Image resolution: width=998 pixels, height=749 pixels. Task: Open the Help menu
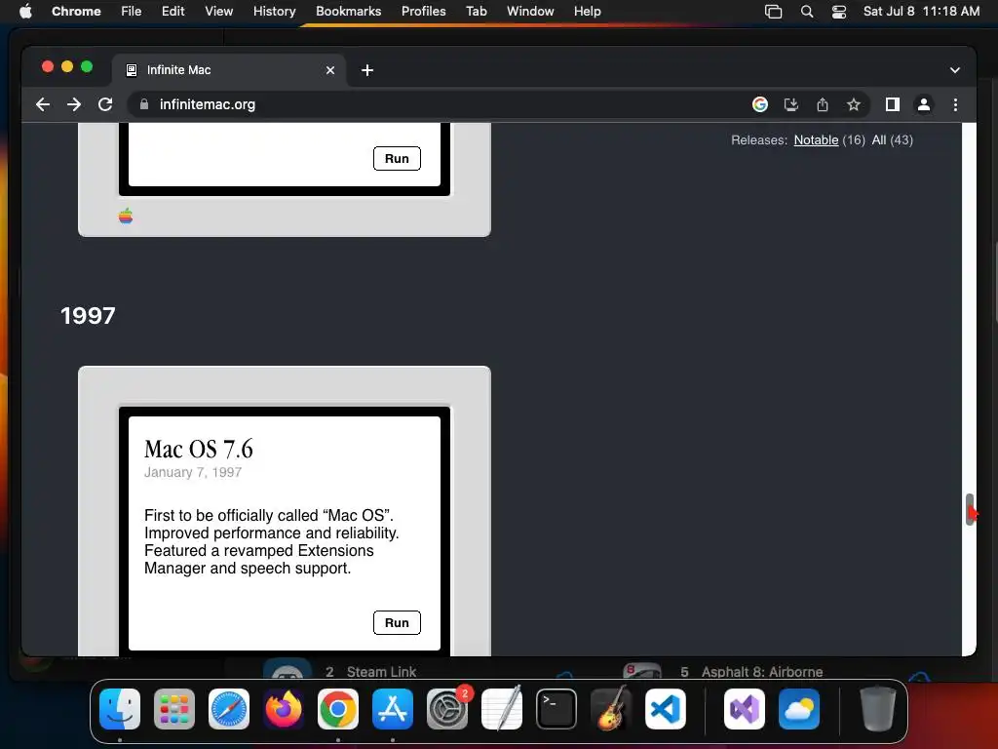click(x=587, y=12)
